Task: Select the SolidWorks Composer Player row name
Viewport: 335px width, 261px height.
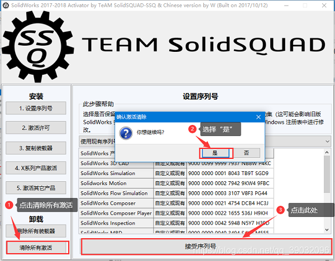Action: (116, 213)
